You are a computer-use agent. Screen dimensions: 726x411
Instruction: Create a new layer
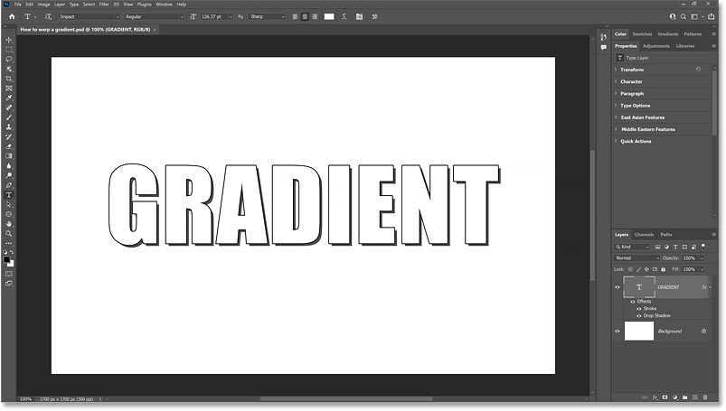pyautogui.click(x=695, y=397)
